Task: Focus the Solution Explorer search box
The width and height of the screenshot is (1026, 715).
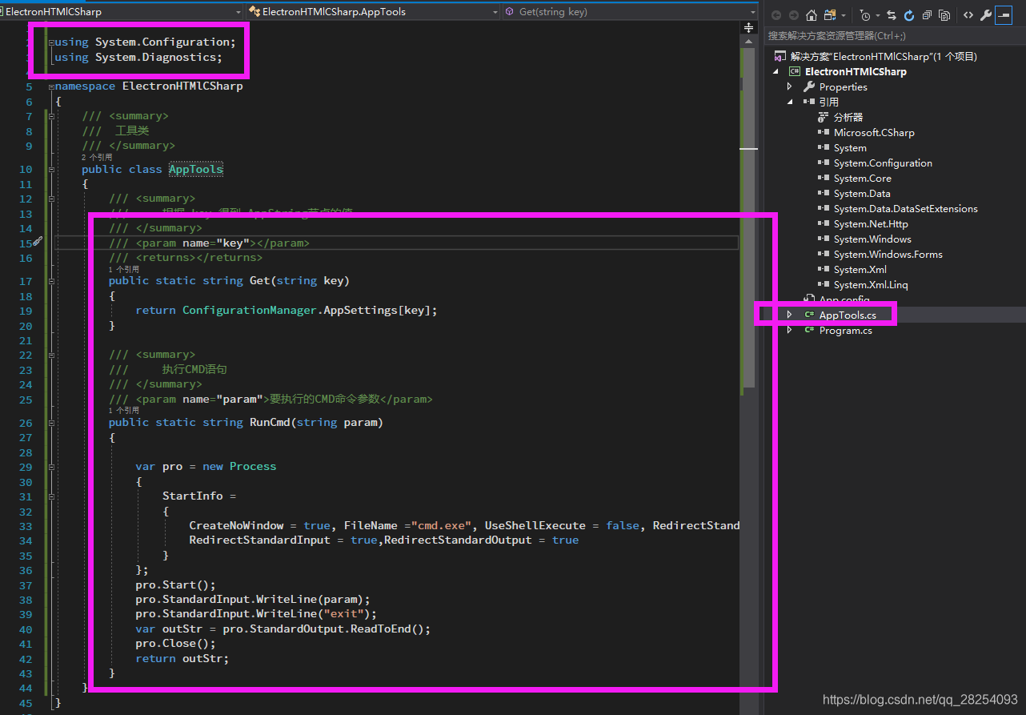Action: (x=895, y=35)
